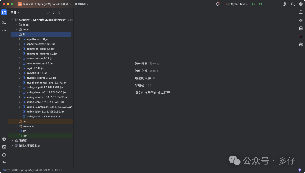Click the status bar icon at bottom right
305x173 pixels.
click(300, 170)
